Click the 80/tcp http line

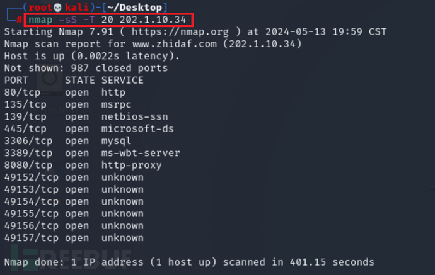coord(65,93)
